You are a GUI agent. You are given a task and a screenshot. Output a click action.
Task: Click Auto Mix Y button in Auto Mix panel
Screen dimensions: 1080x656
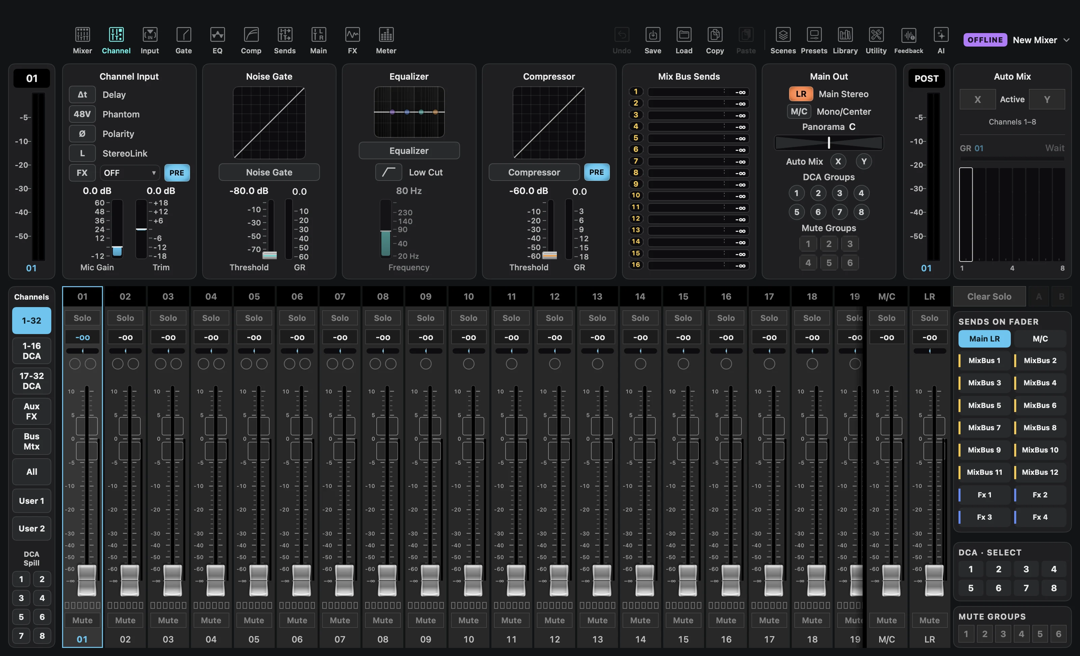(1047, 100)
